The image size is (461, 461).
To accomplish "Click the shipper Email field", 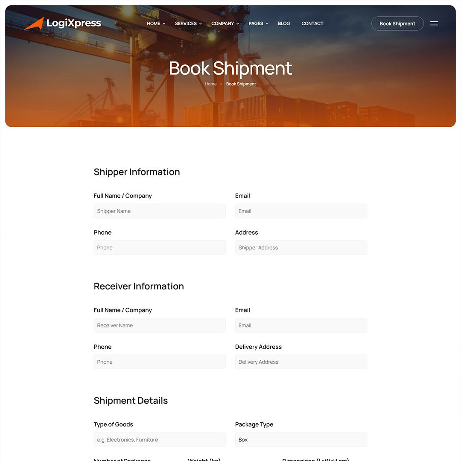I will point(301,211).
